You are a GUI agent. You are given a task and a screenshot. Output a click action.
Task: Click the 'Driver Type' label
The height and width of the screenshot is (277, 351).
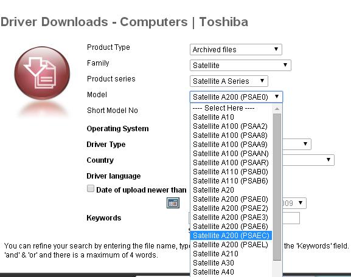[x=106, y=145]
